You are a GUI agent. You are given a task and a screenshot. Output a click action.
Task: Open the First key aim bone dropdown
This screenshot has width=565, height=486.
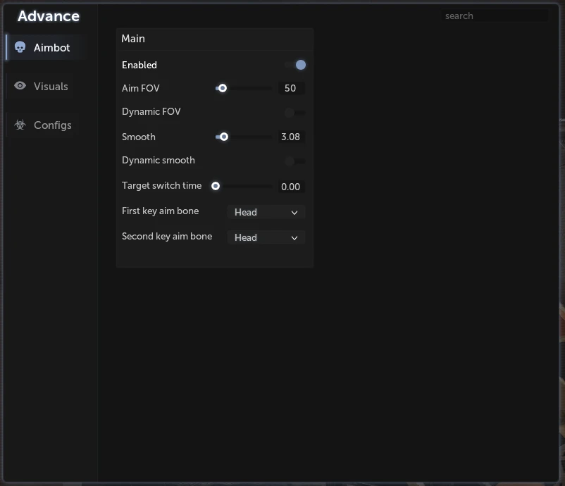point(266,212)
